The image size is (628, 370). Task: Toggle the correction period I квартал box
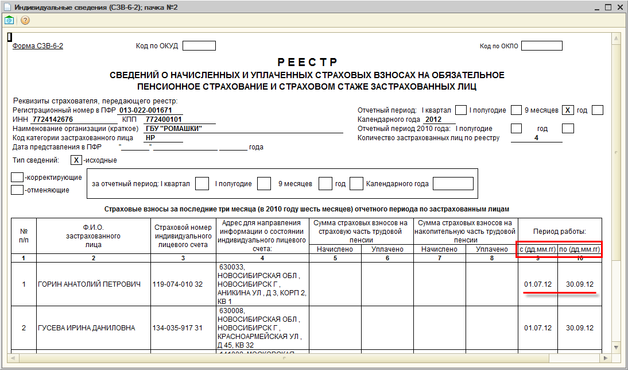(202, 184)
